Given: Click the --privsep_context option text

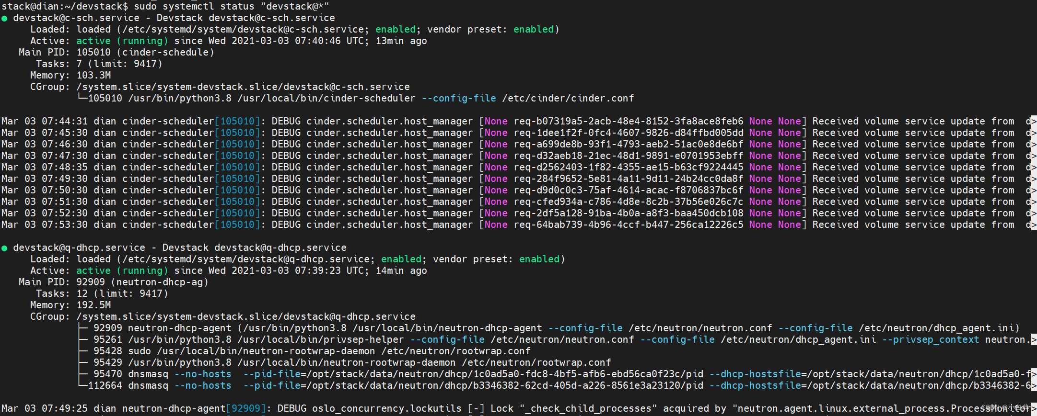Looking at the screenshot, I should coord(931,340).
